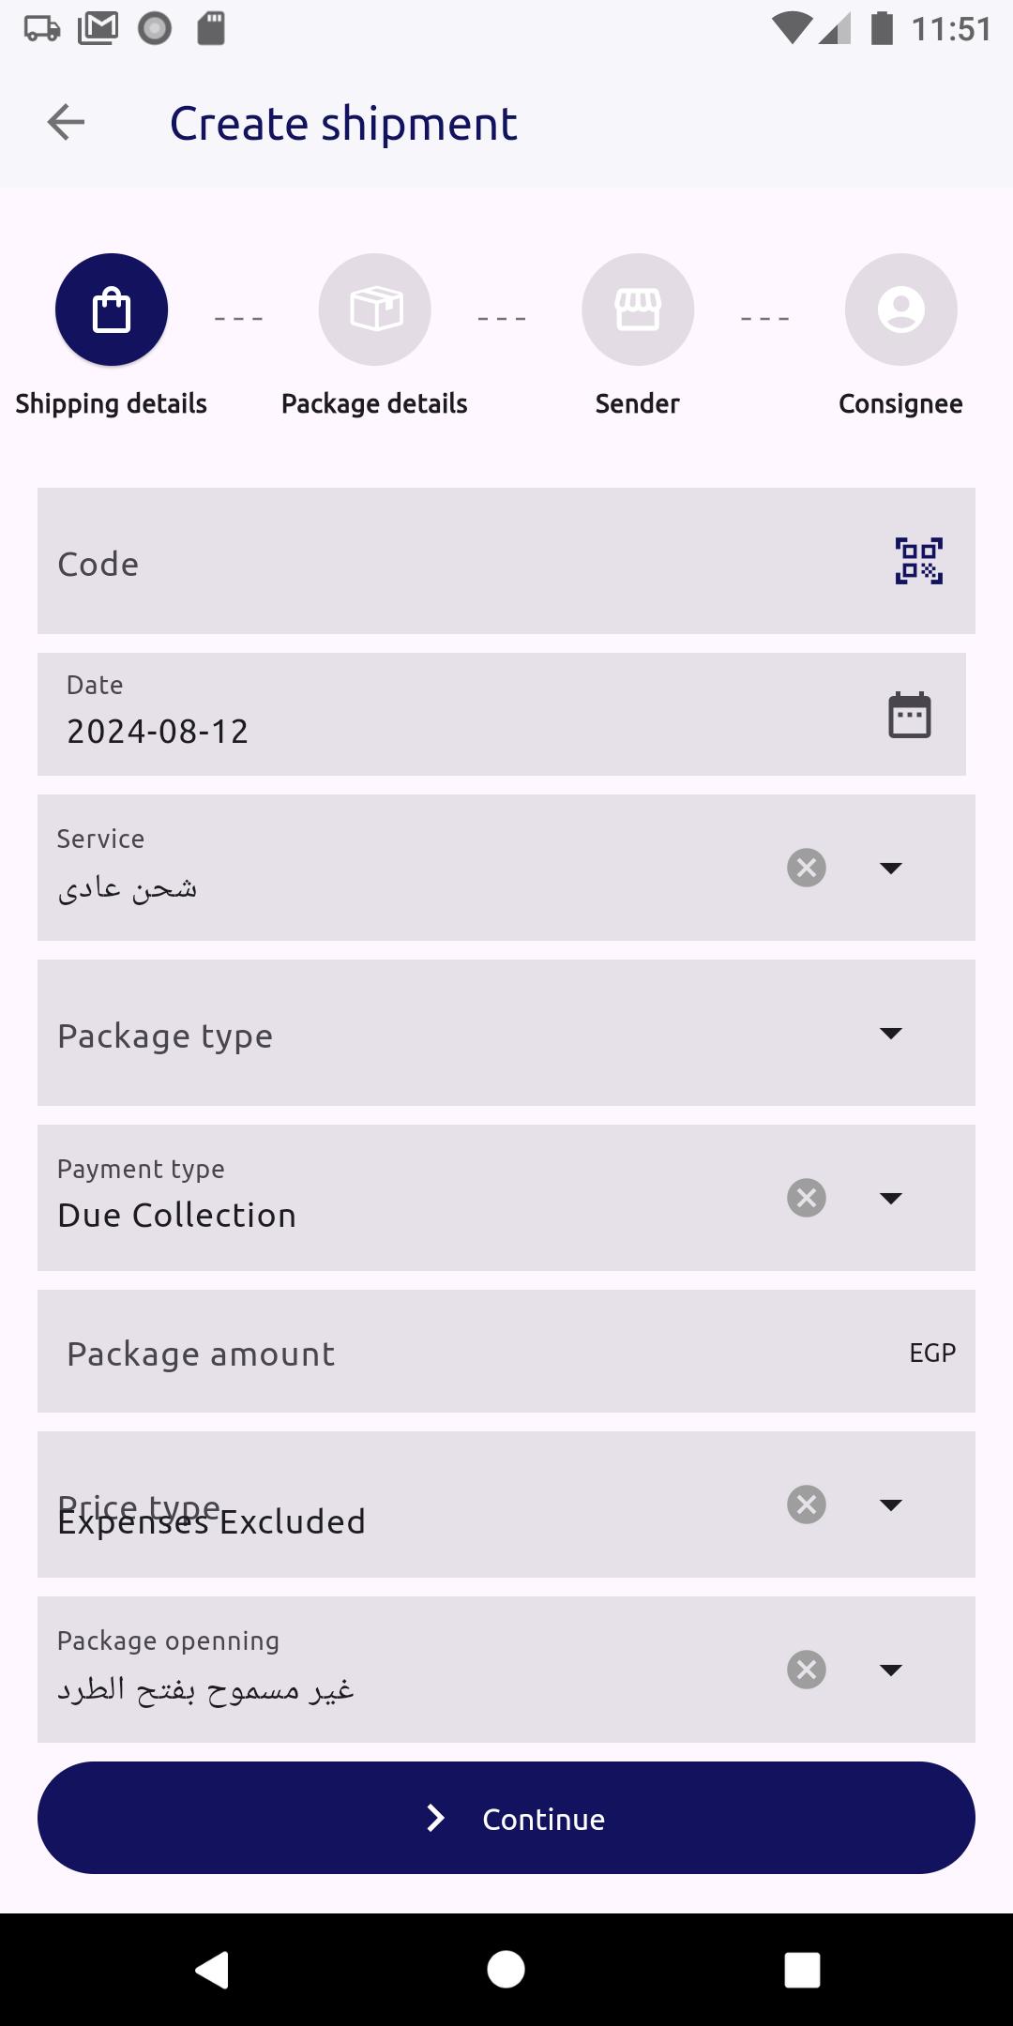Image resolution: width=1013 pixels, height=2026 pixels.
Task: Select the Shipping details step icon
Action: click(x=112, y=310)
